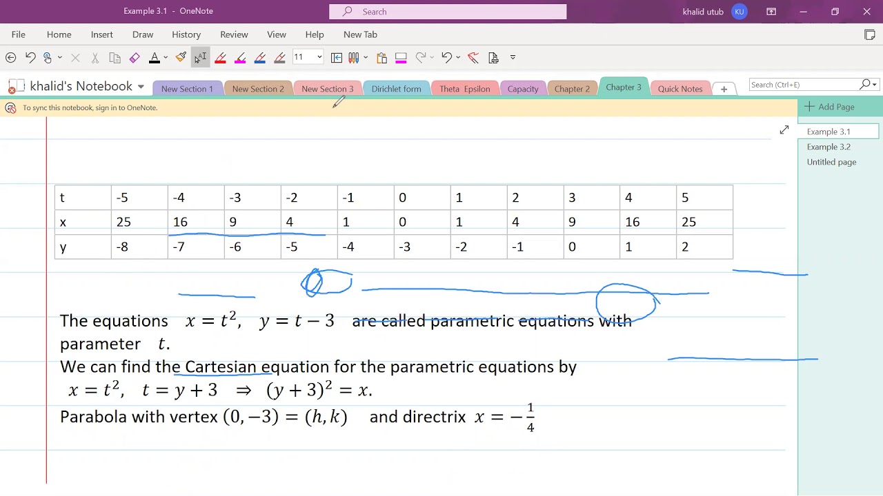Expand the pens gallery dropdown arrow
883x496 pixels.
pos(366,58)
